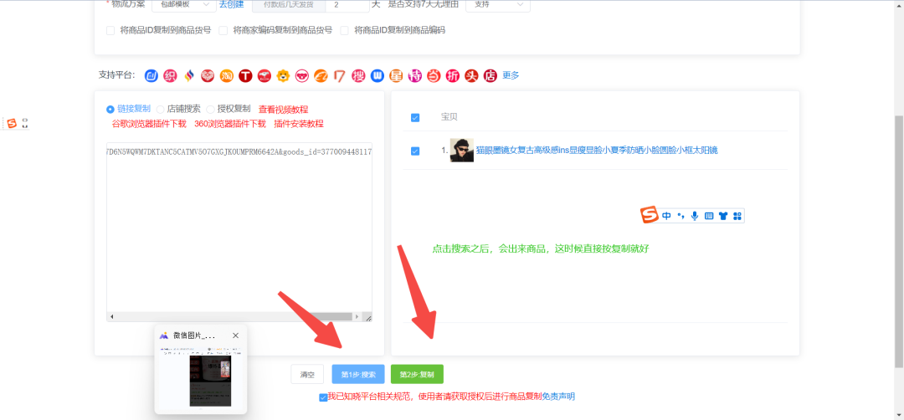
Task: Click the red 当 platform icon
Action: tap(434, 75)
